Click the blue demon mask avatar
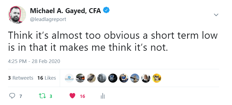The image size is (232, 105). point(113,78)
